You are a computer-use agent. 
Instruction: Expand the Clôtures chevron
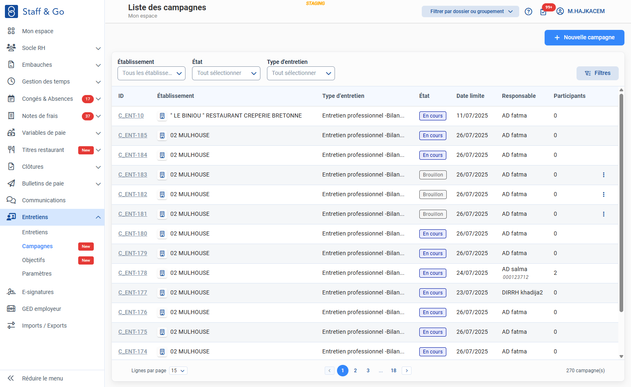pyautogui.click(x=98, y=167)
